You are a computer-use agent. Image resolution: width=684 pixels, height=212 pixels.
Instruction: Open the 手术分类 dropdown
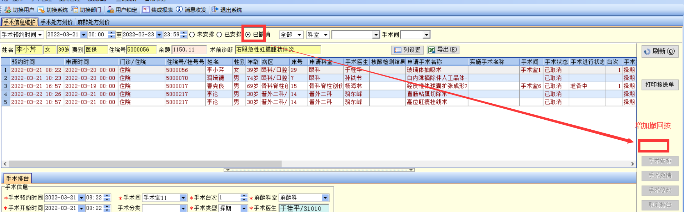[183, 208]
